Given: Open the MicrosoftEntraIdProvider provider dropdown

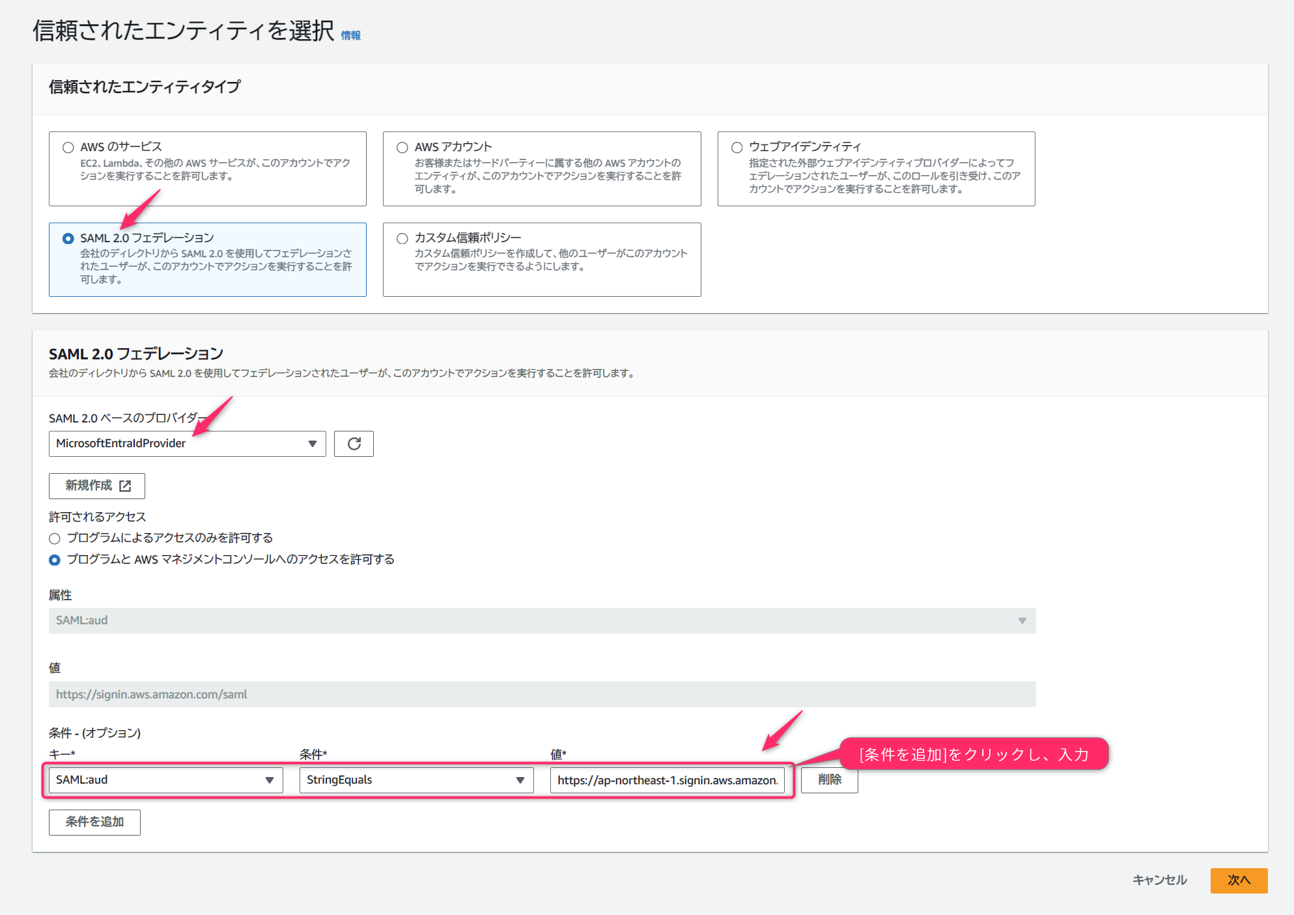Looking at the screenshot, I should 187,444.
